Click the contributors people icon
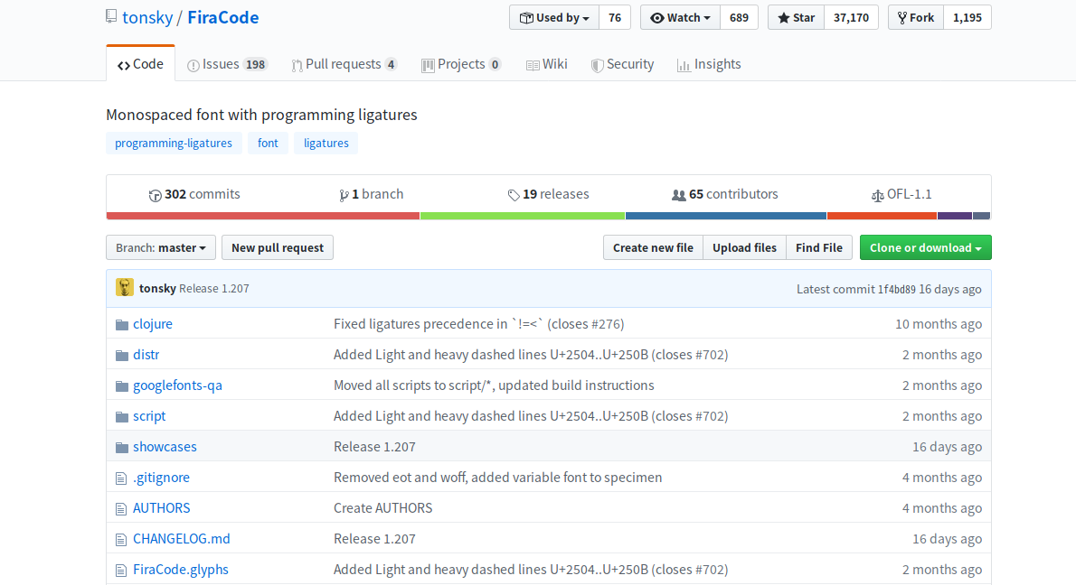 point(678,195)
